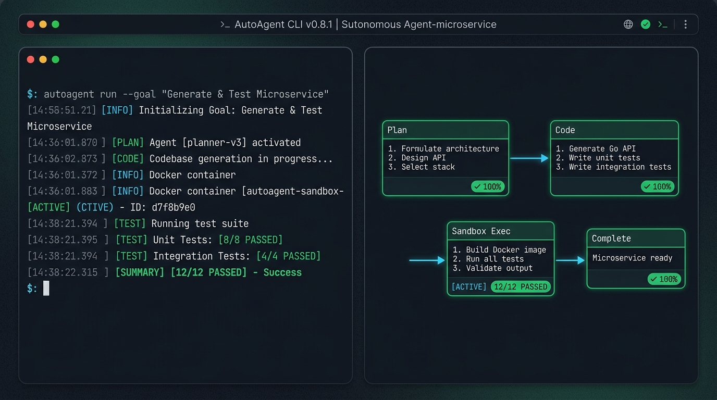Click the 12/12 PASSED badge in Sandbox Exec
Viewport: 717px width, 400px height.
(x=521, y=287)
